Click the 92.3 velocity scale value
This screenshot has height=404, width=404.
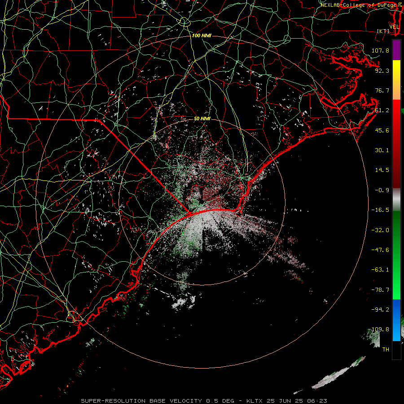tap(382, 70)
